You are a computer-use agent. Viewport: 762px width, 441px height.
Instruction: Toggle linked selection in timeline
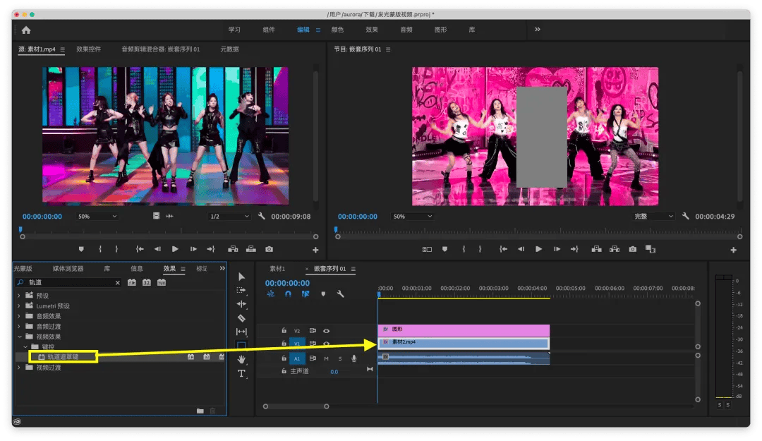306,294
